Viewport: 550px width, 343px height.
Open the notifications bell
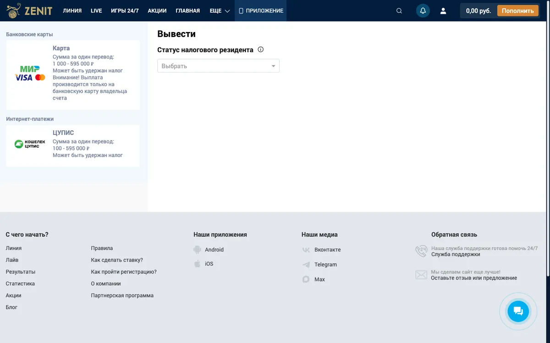click(423, 11)
